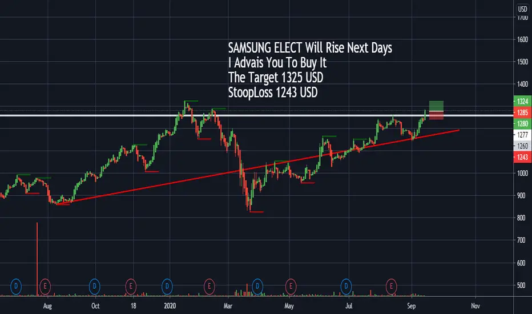Click the 600 level on the price axis
The width and height of the screenshot is (532, 314).
pyautogui.click(x=521, y=263)
